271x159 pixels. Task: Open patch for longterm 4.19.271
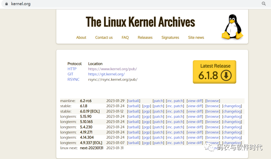pyautogui.click(x=158, y=132)
